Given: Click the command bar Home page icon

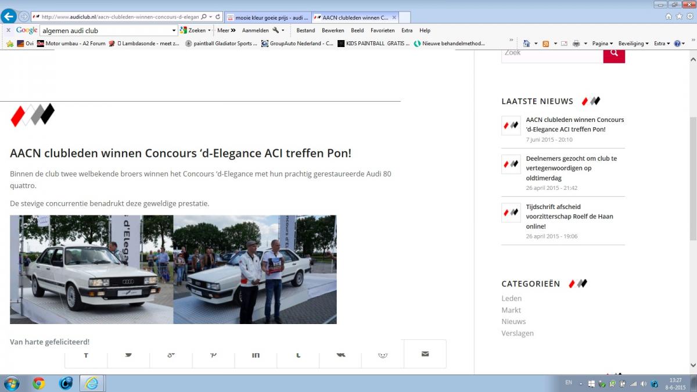Looking at the screenshot, I should point(526,44).
